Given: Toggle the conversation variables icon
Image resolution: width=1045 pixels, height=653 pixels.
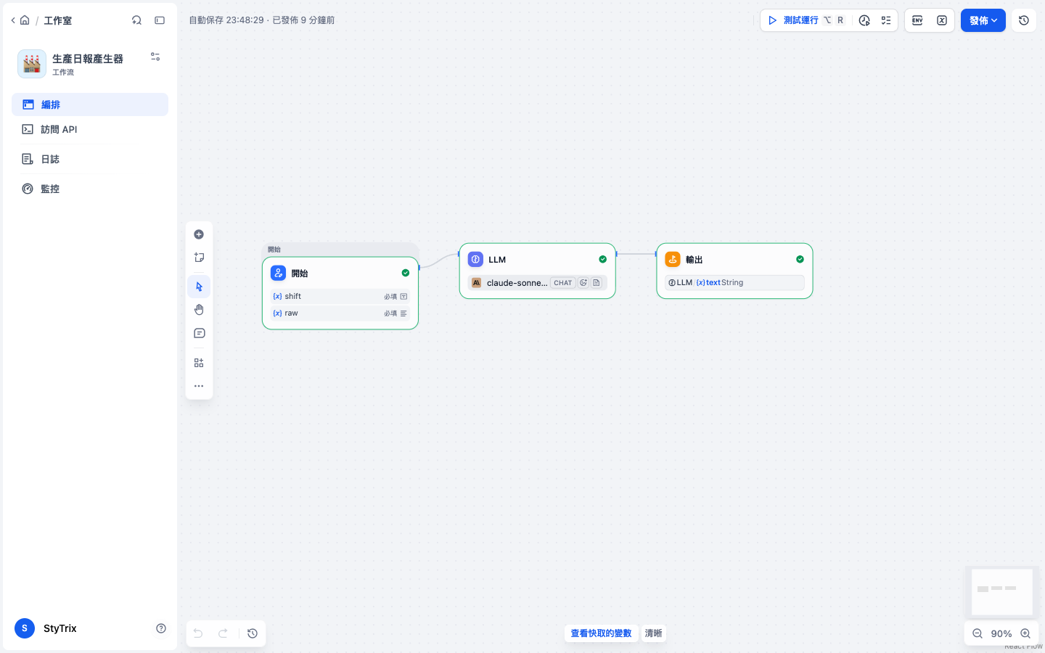Looking at the screenshot, I should (x=942, y=20).
